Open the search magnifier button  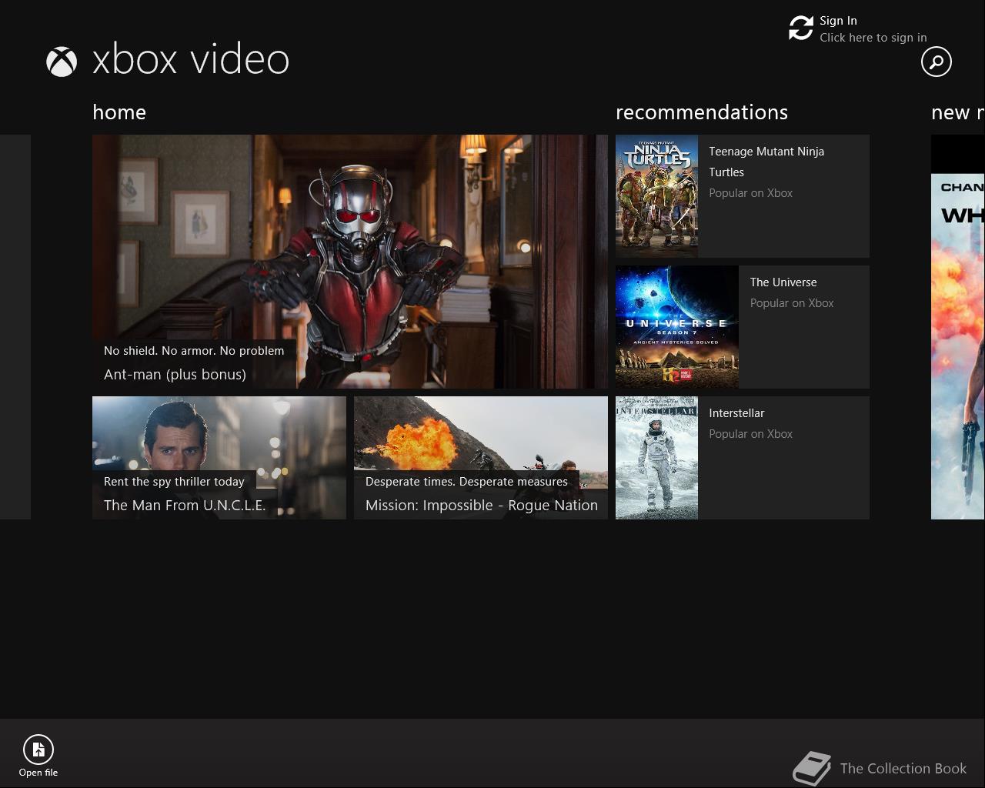coord(937,62)
